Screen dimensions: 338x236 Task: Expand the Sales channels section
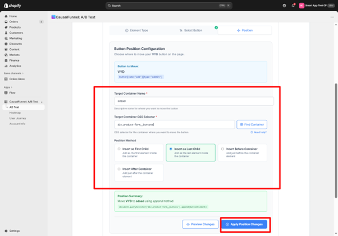pyautogui.click(x=13, y=73)
